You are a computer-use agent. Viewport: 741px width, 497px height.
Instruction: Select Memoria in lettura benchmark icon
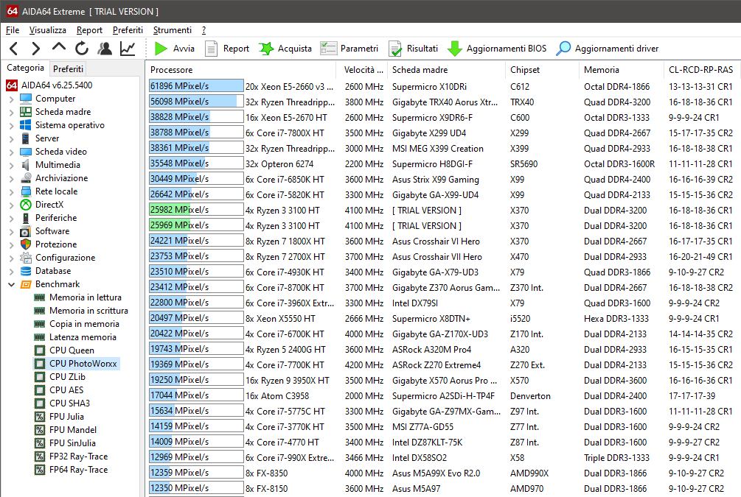pos(40,297)
